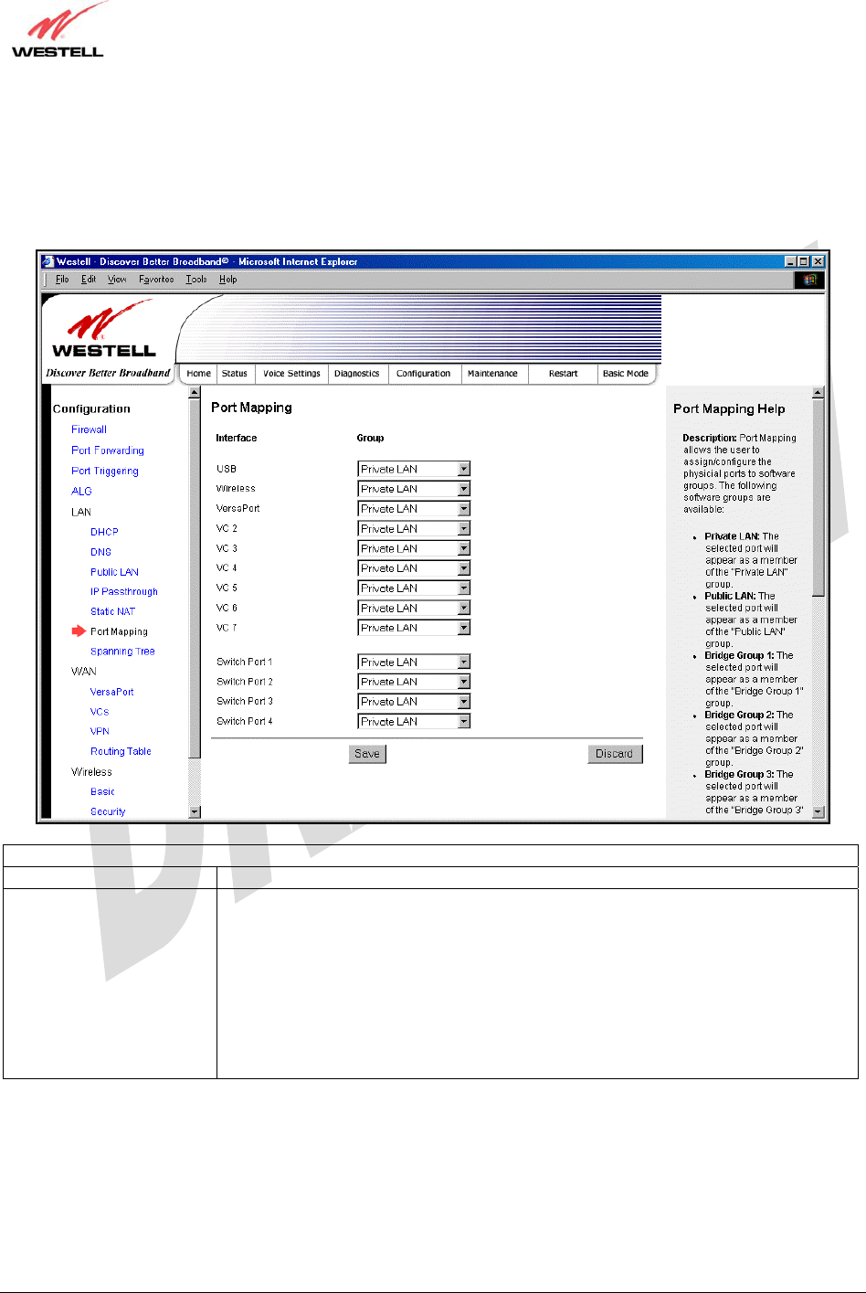Screen dimensions: 866x1293
Task: Click the sidebar scroll up arrow
Action: (194, 392)
